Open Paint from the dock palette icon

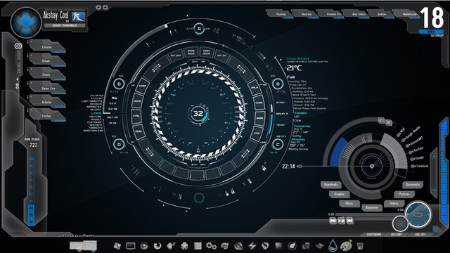(346, 246)
